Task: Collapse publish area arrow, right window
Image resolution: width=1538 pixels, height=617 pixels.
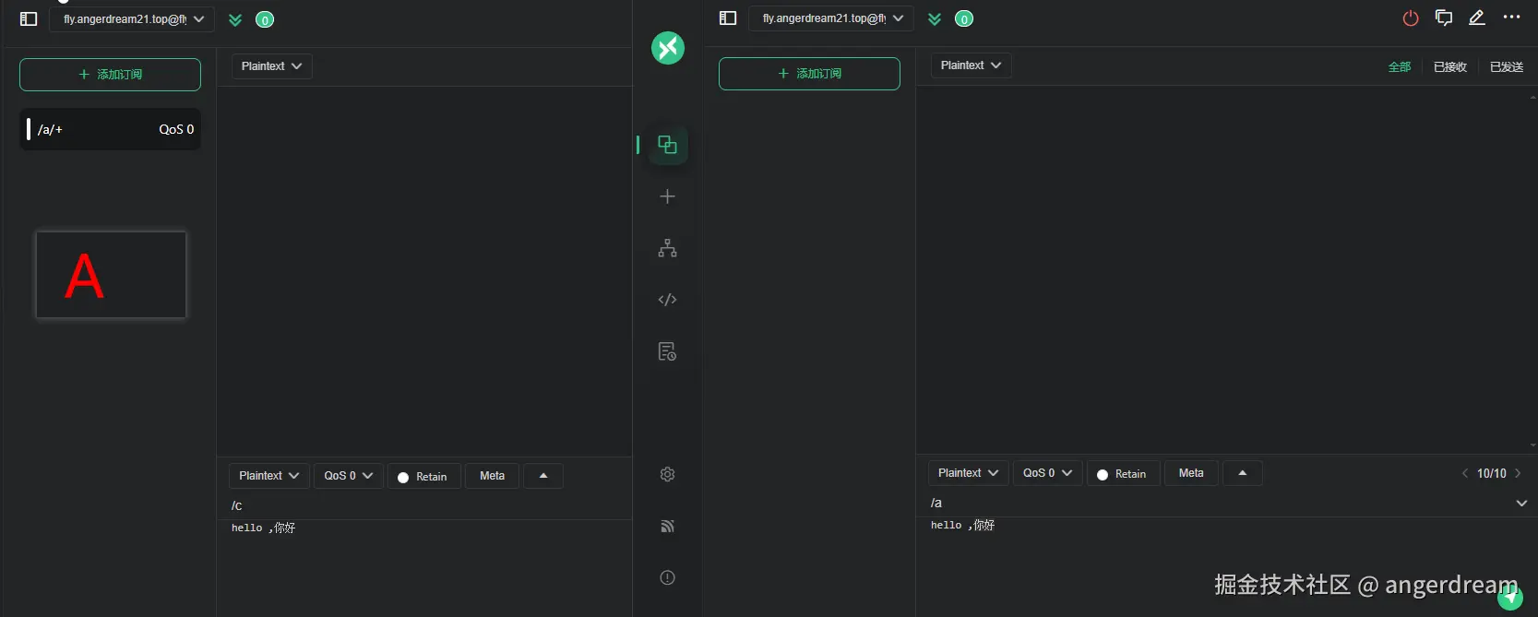Action: click(x=1243, y=473)
